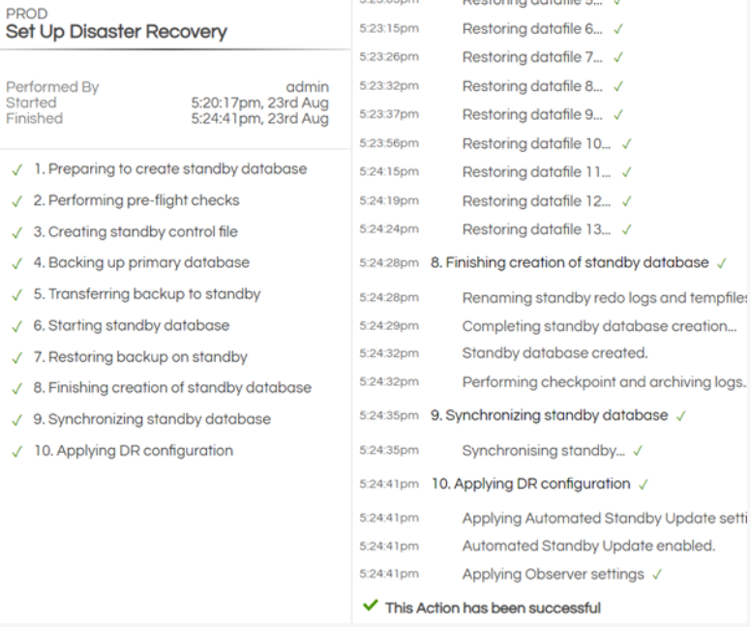Click log entry Restoring datafile 12
The width and height of the screenshot is (750, 627).
click(x=536, y=201)
